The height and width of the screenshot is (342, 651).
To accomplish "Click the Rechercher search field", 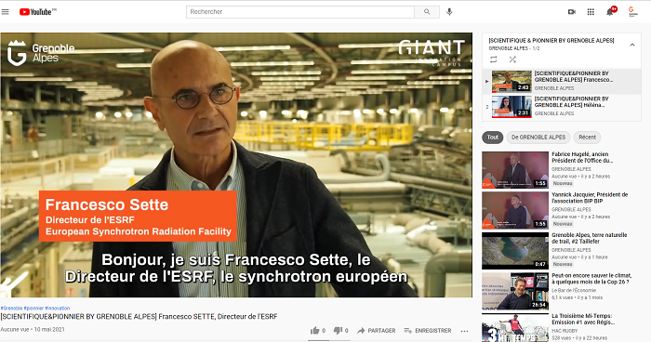I will point(300,12).
